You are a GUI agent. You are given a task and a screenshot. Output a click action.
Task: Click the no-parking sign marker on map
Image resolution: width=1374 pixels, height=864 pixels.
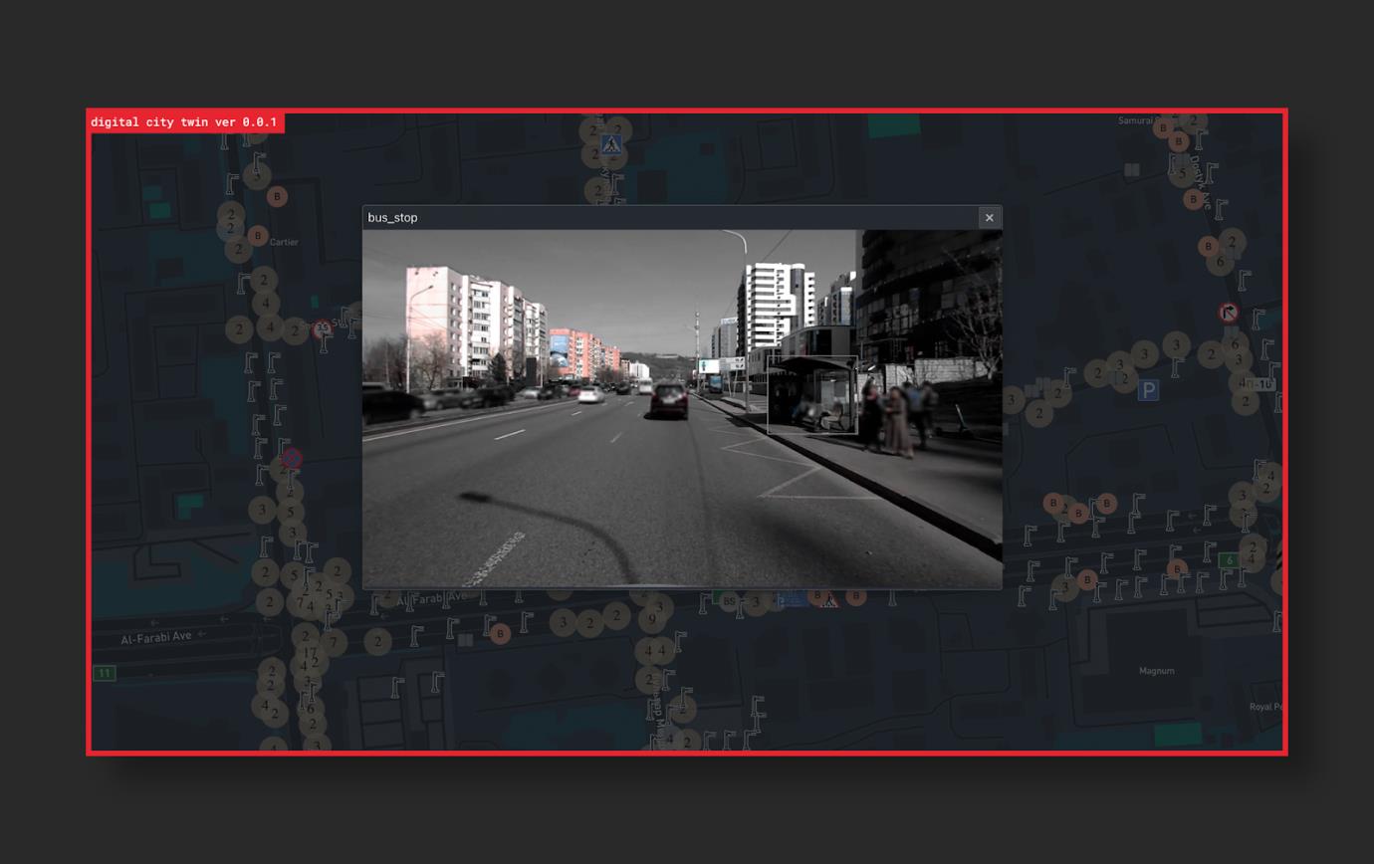tap(292, 458)
